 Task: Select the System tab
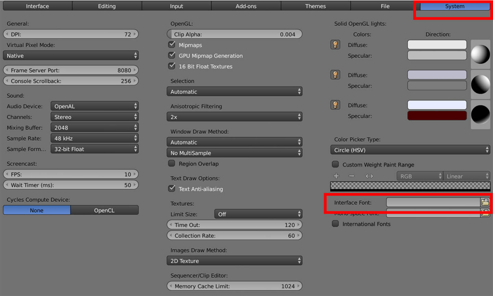tap(454, 6)
